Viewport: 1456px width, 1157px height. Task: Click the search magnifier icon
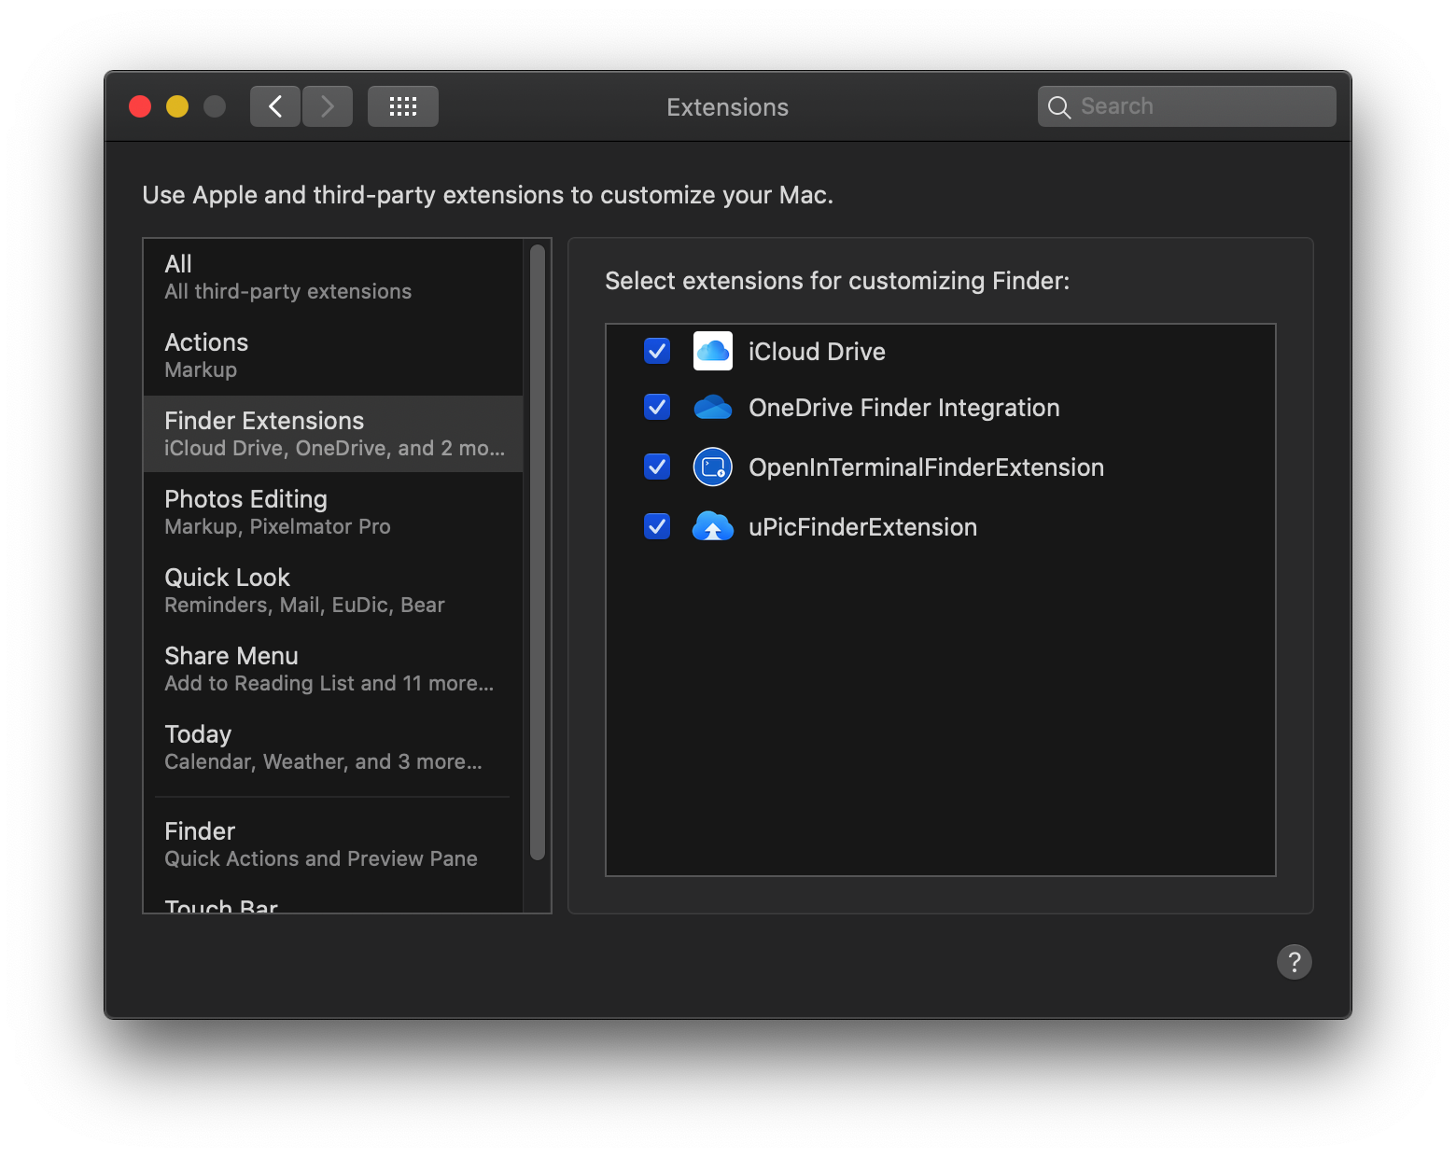(1059, 107)
